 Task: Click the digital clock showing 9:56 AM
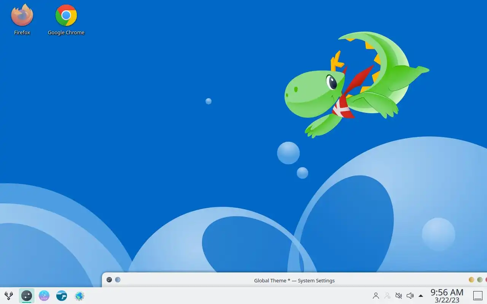447,296
